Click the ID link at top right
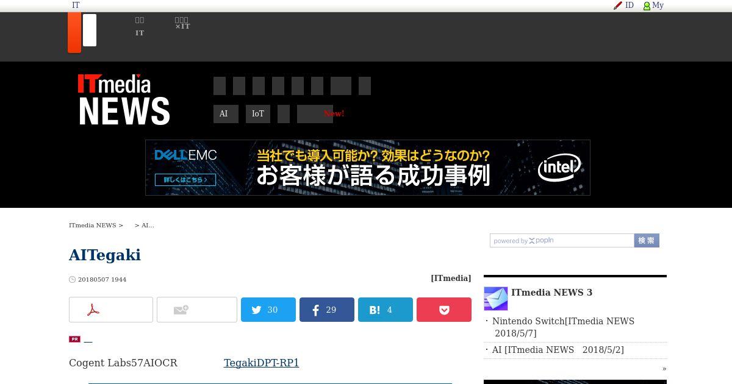 tap(630, 5)
